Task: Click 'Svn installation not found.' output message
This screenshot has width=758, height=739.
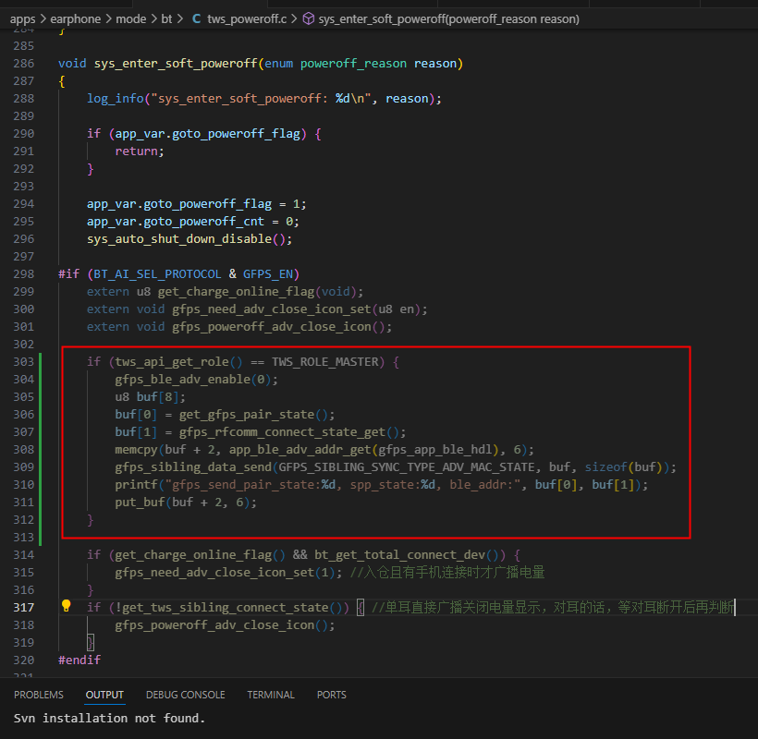Action: pyautogui.click(x=109, y=719)
